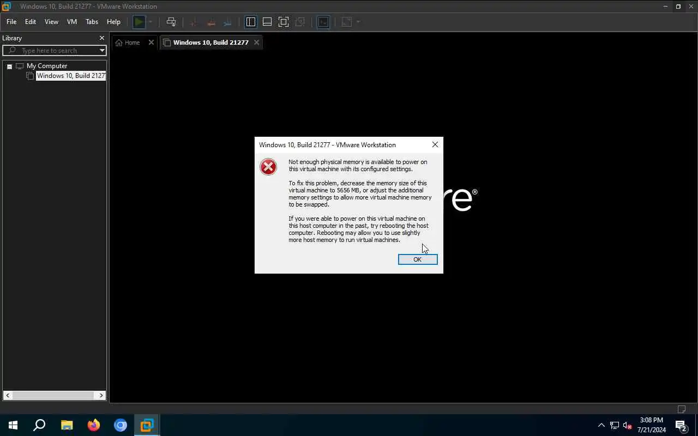Close the Library panel
The width and height of the screenshot is (698, 436).
point(101,38)
